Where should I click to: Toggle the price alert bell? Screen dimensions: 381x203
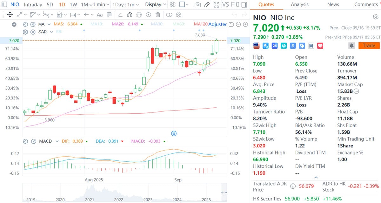click(x=351, y=45)
